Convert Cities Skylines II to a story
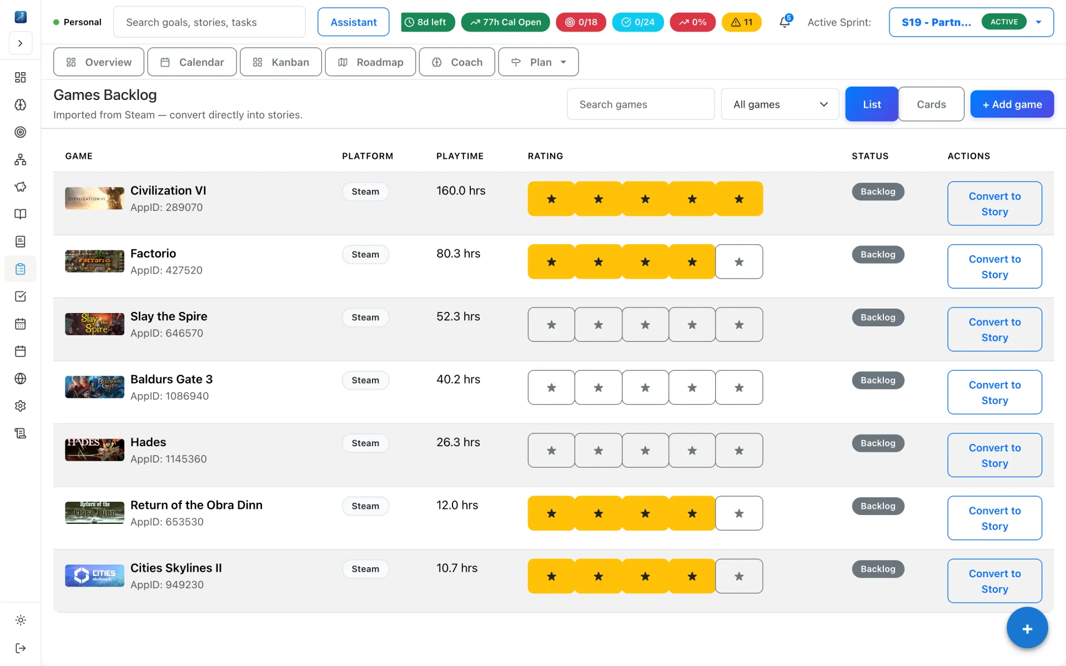Viewport: 1066px width, 666px height. tap(994, 581)
